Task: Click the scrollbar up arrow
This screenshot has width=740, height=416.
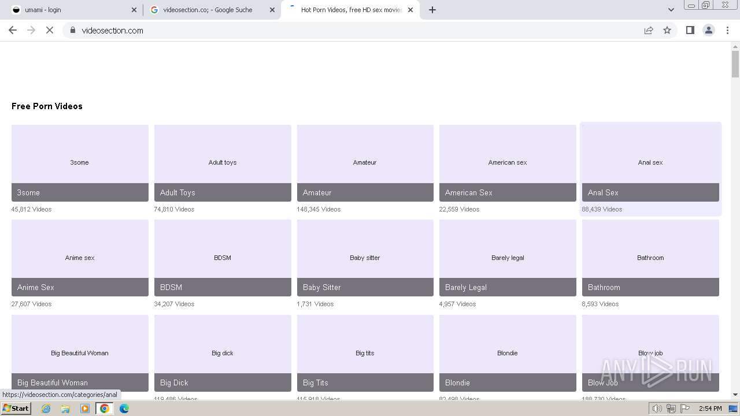Action: pyautogui.click(x=735, y=46)
